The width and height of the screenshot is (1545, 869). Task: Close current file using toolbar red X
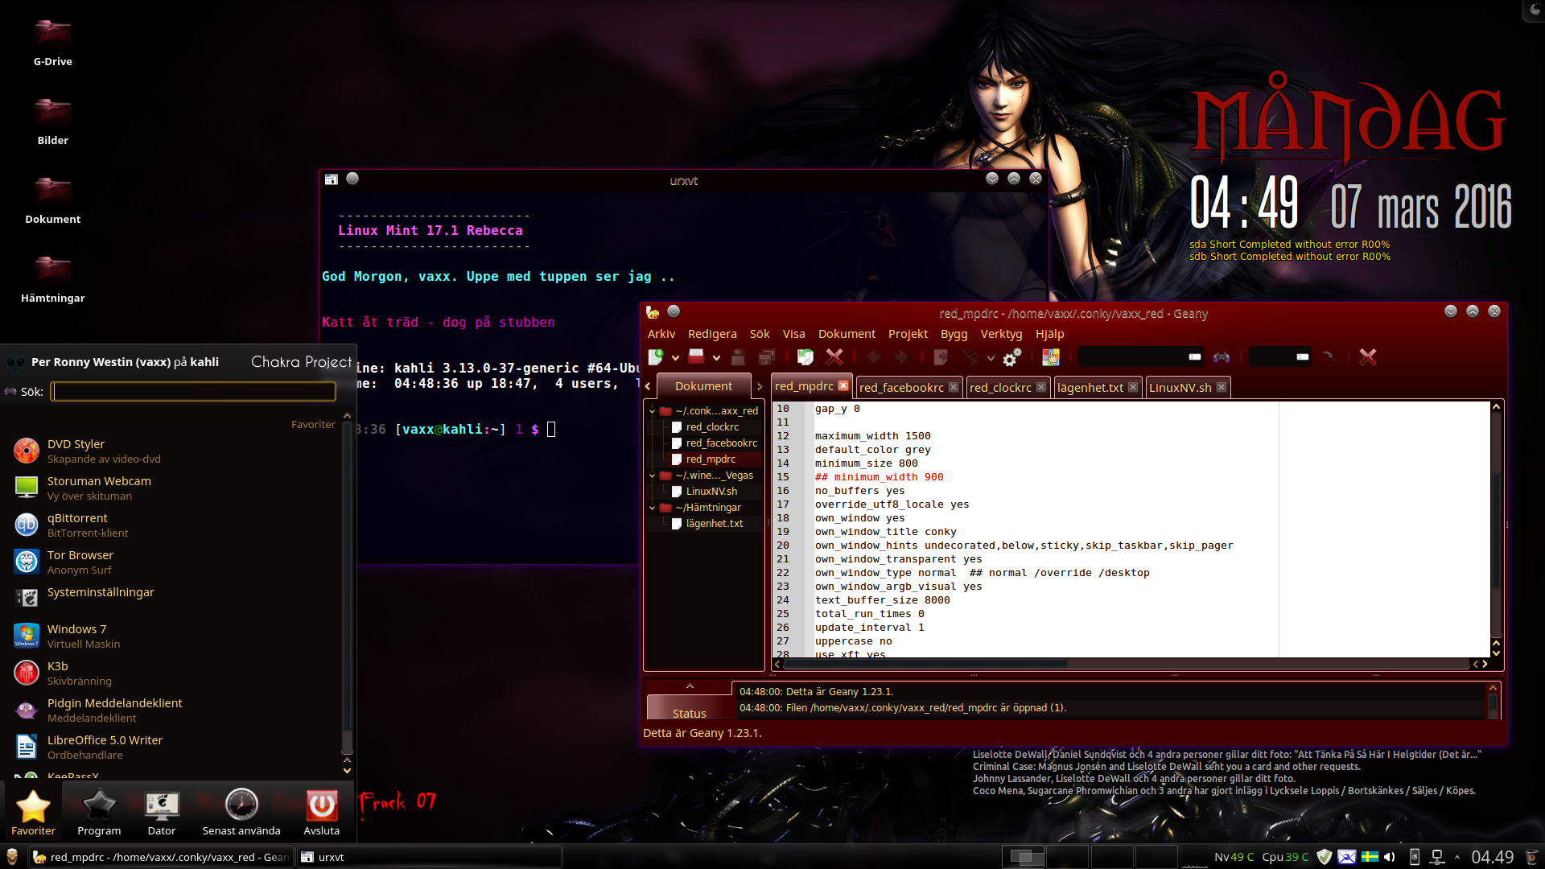click(x=834, y=356)
